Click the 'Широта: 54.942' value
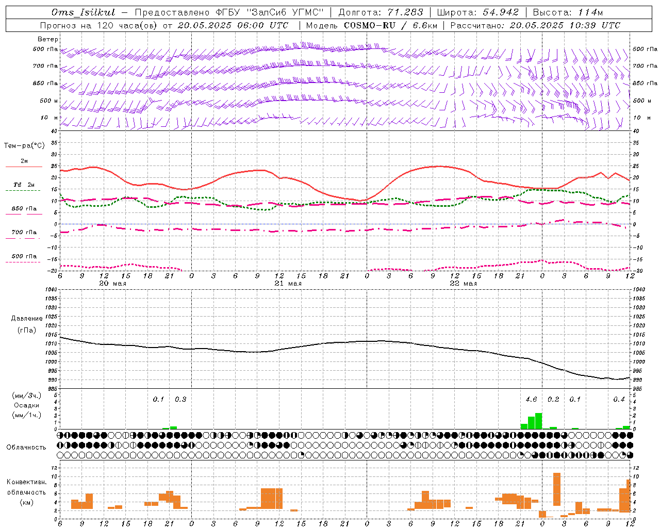Viewport: 660px width, 528px height. 477,12
